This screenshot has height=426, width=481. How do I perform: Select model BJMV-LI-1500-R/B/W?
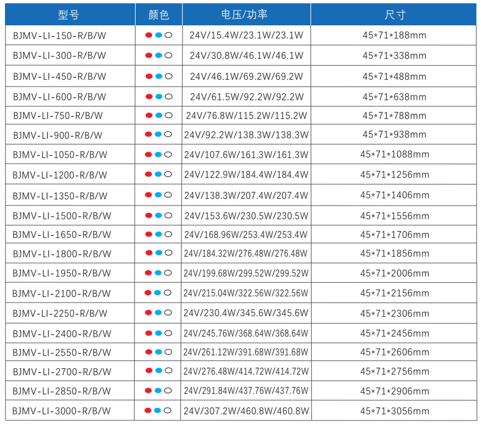click(x=62, y=216)
